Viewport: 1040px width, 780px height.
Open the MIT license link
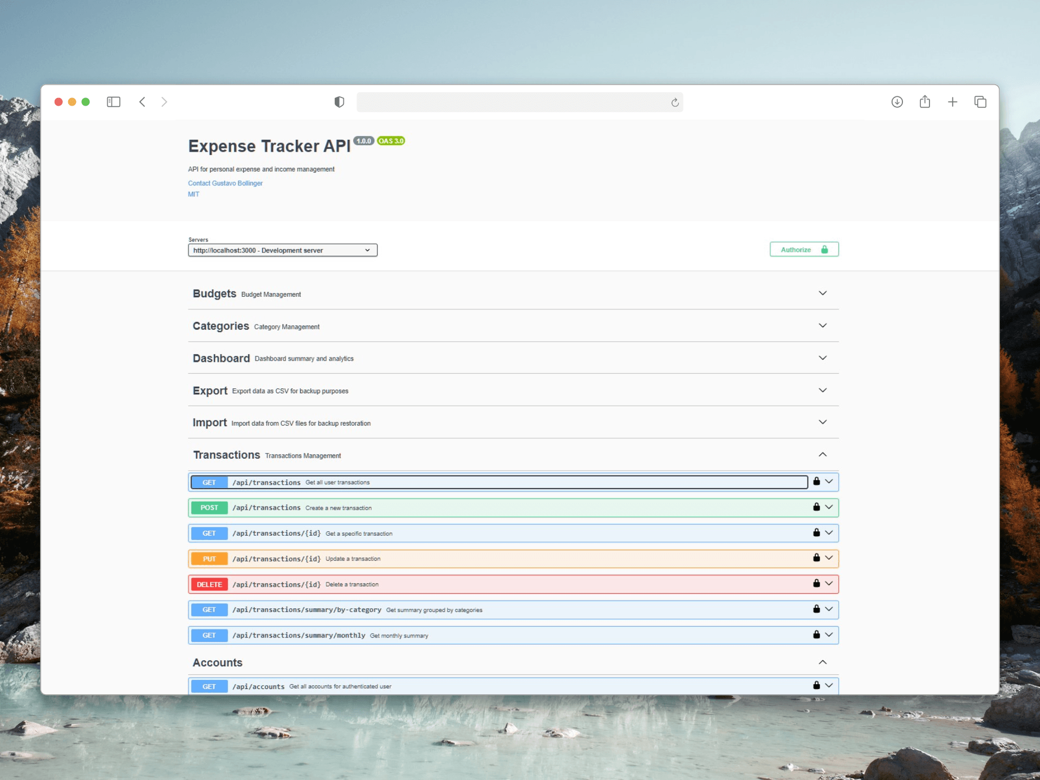coord(193,194)
